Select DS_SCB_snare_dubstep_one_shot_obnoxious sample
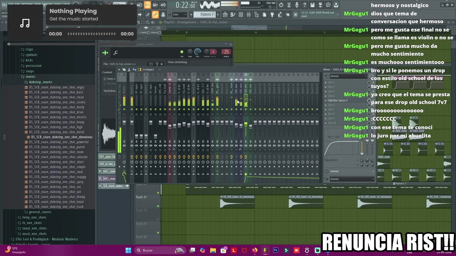456x256 pixels. click(62, 137)
